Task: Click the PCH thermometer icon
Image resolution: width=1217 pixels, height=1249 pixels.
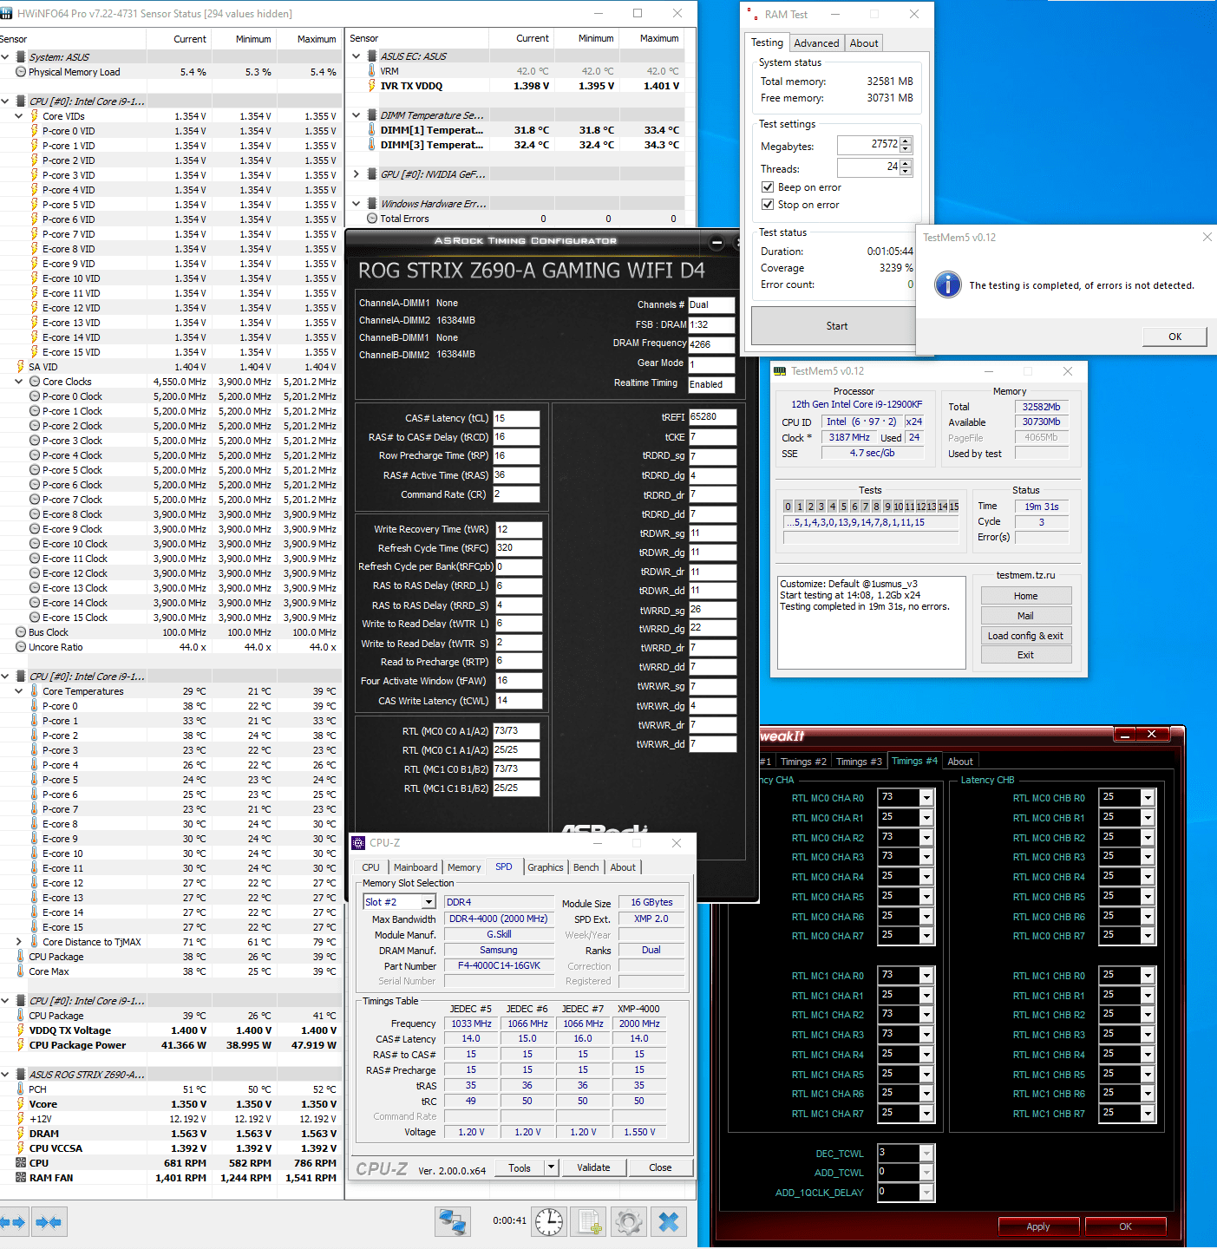Action: 21,1089
